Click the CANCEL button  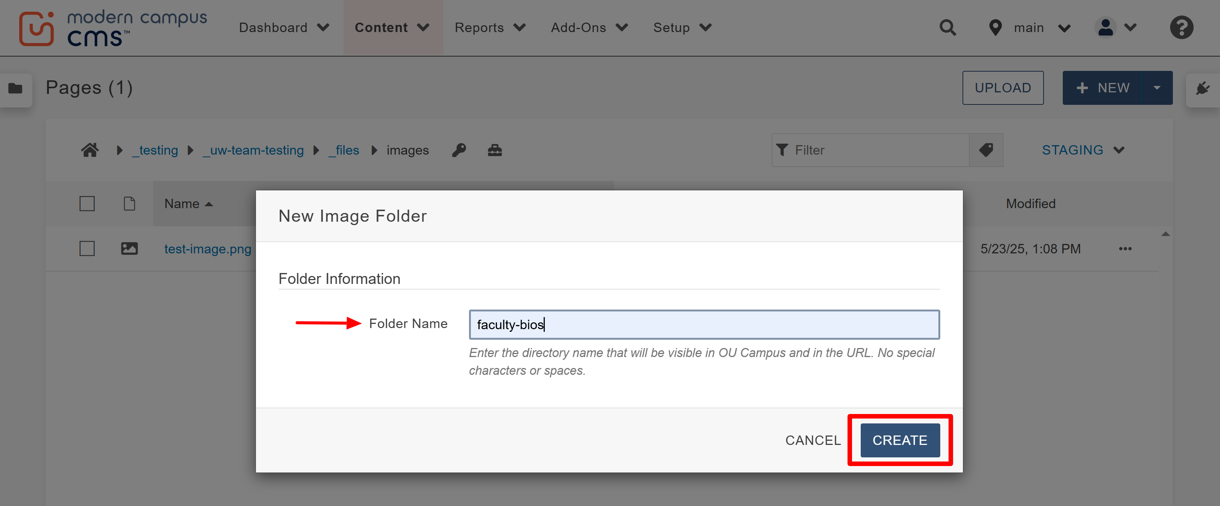[x=813, y=440]
